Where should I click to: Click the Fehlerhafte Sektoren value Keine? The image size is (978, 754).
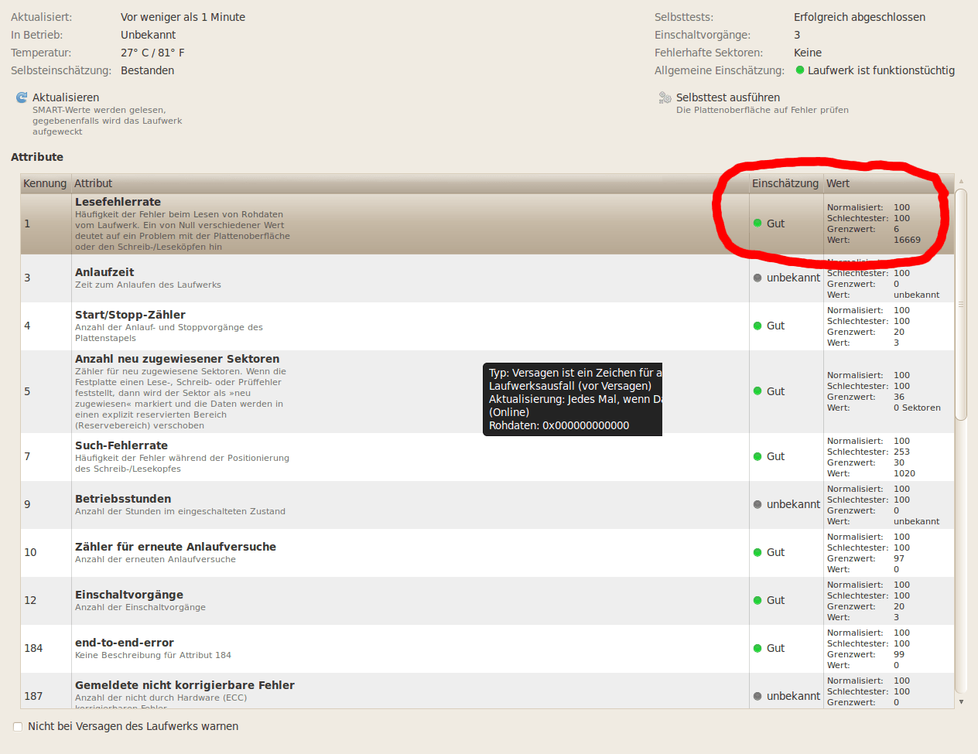[x=808, y=53]
